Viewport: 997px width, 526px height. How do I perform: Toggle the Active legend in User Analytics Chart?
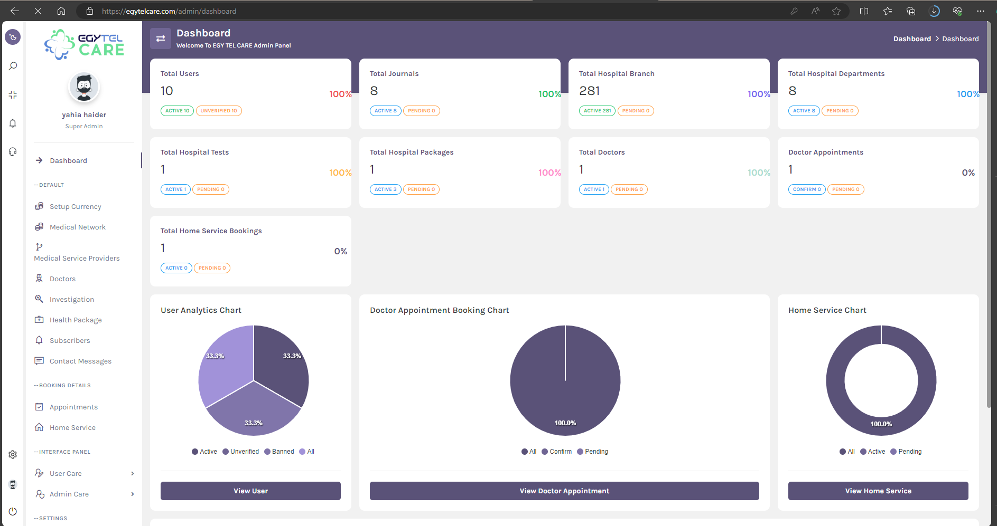204,452
